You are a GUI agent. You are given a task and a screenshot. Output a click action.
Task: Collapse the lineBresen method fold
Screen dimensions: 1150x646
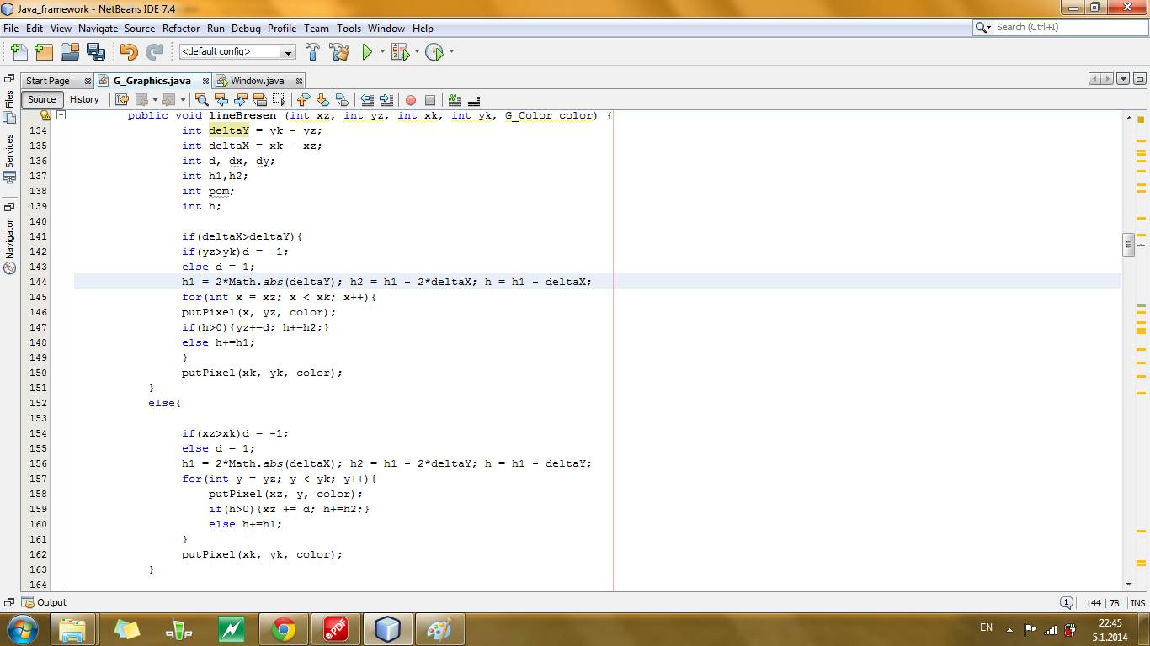pos(61,115)
